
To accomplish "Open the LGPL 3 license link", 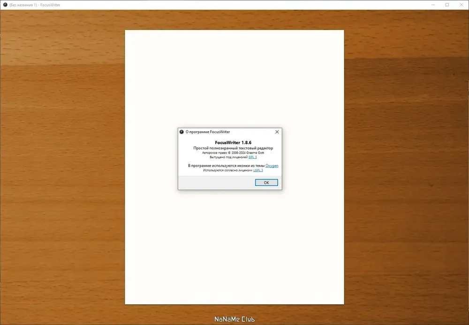I will click(258, 170).
